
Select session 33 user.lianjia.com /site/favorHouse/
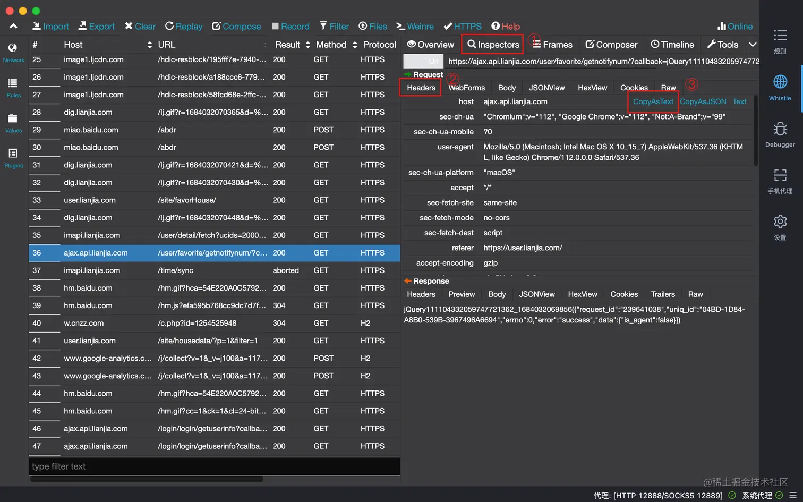coord(215,200)
